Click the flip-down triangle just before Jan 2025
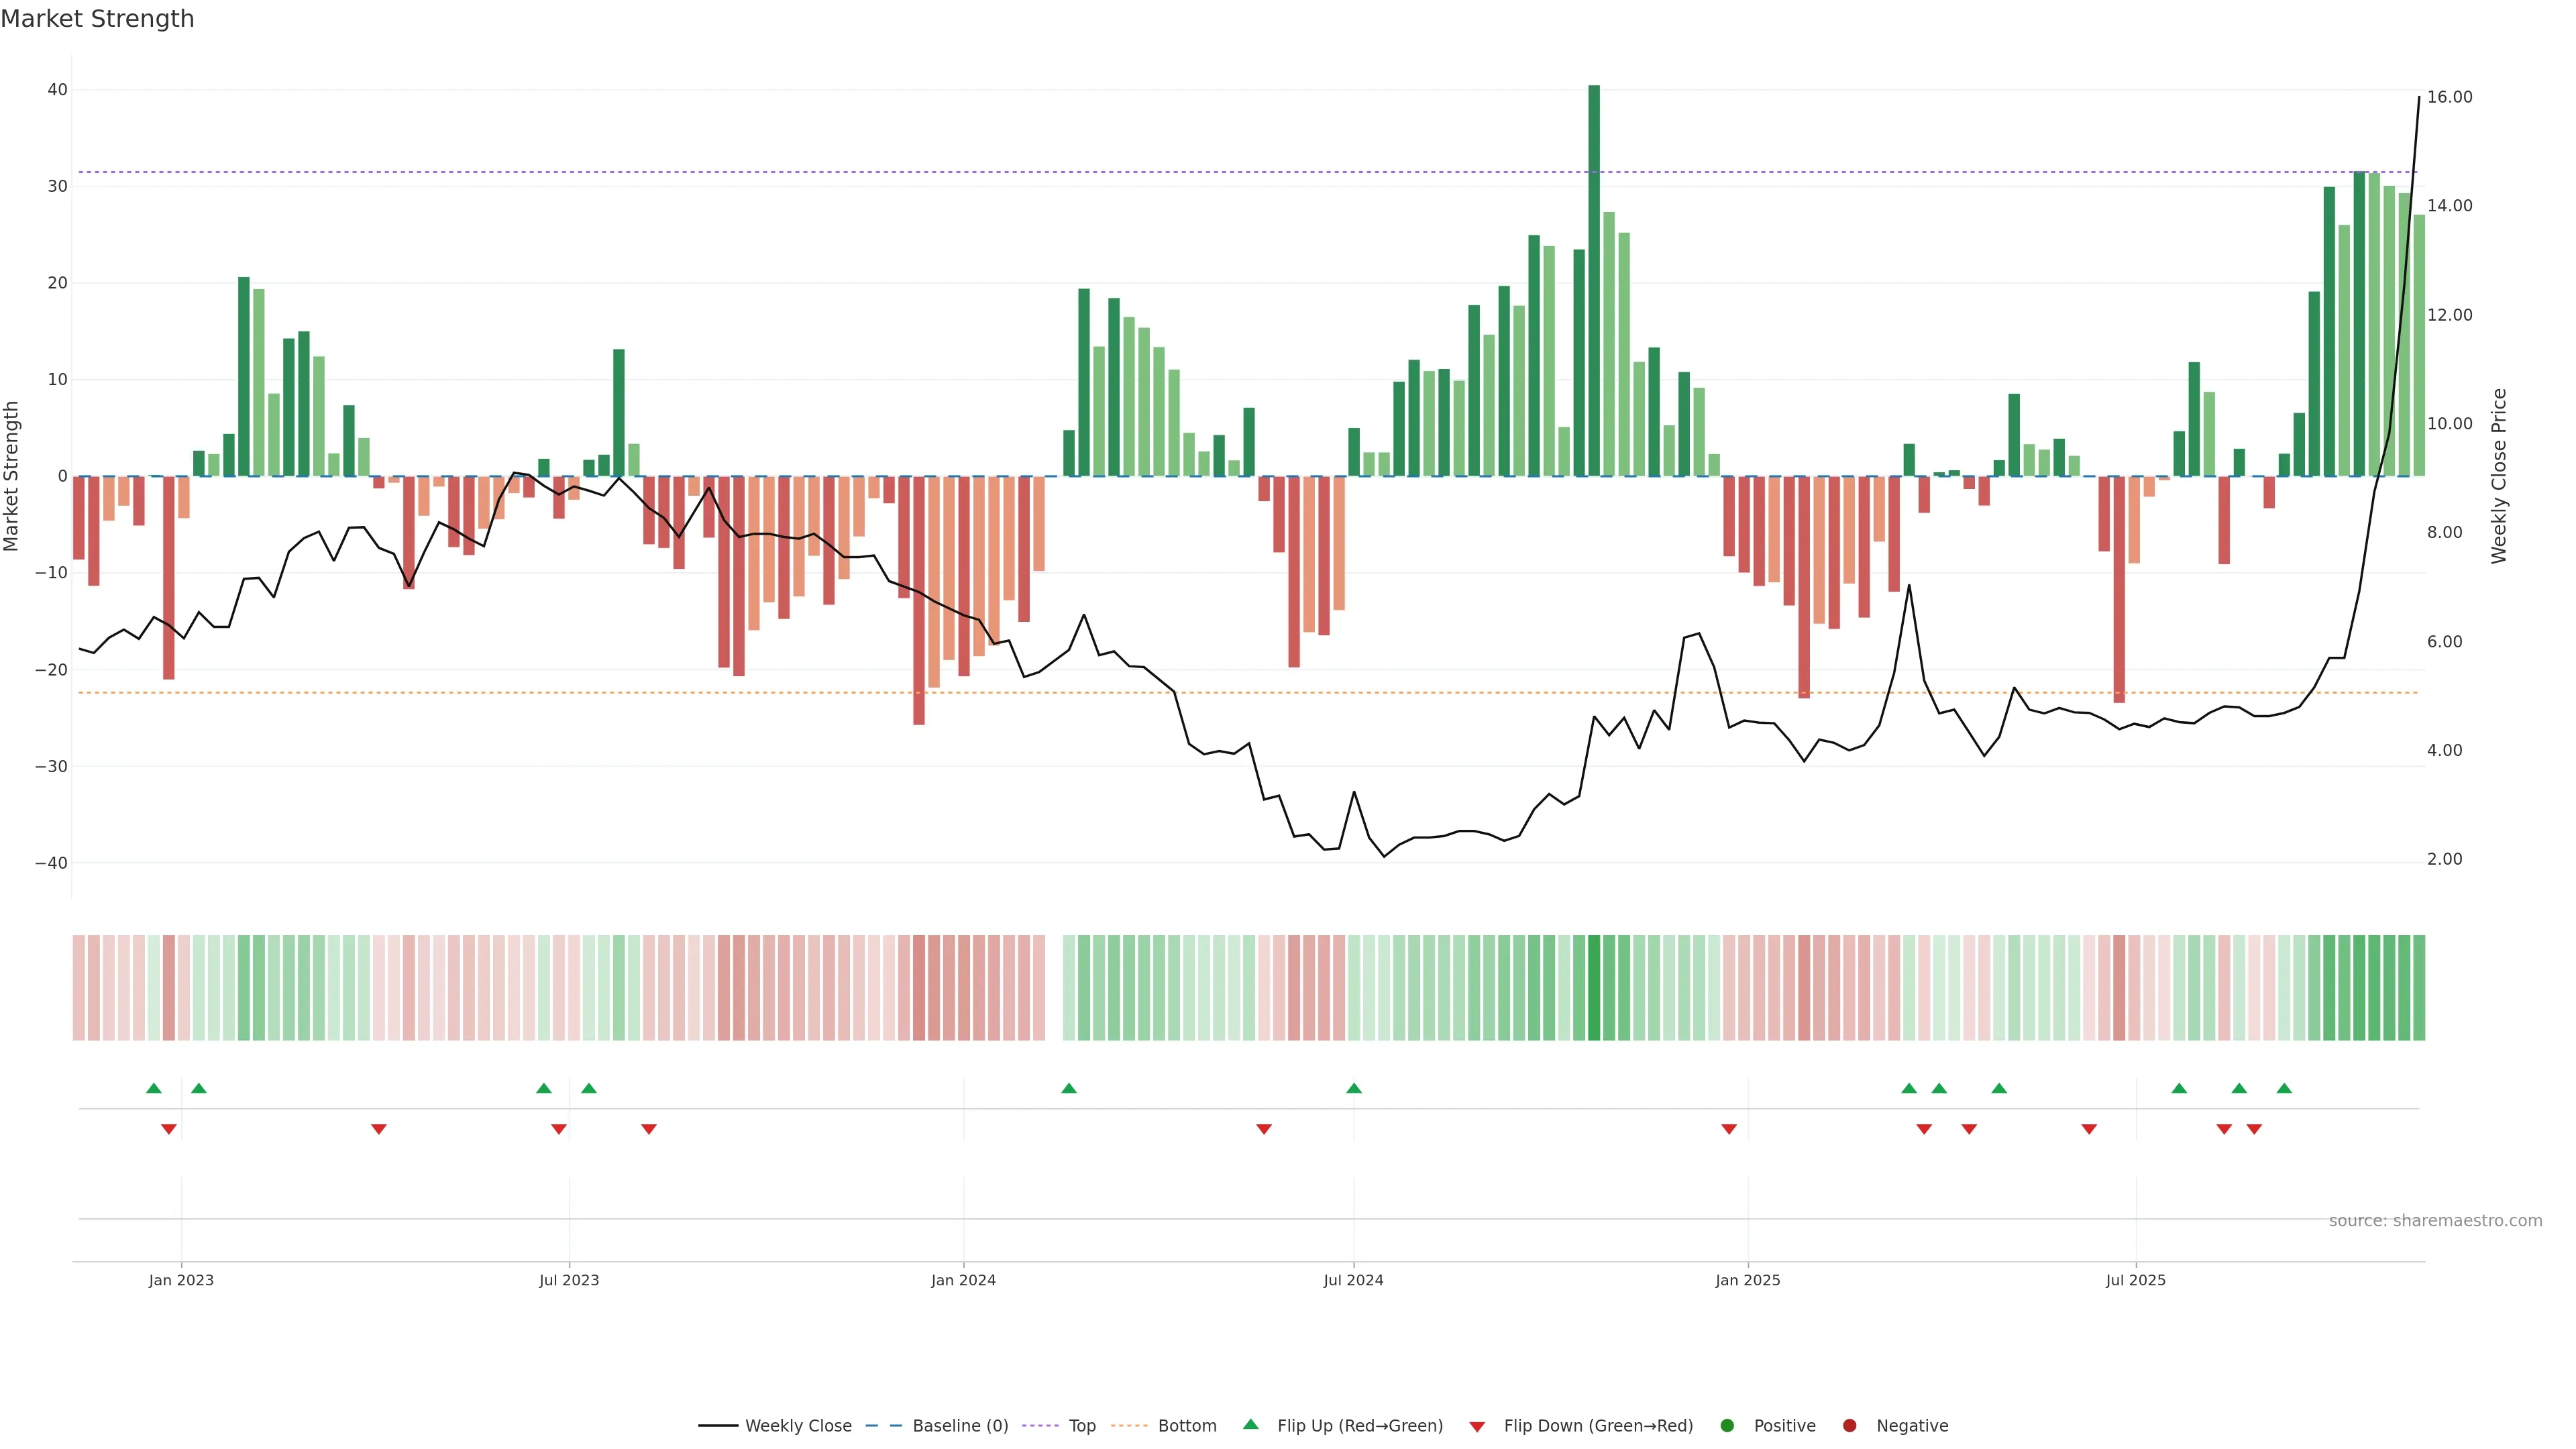This screenshot has width=2576, height=1449. 1729,1129
